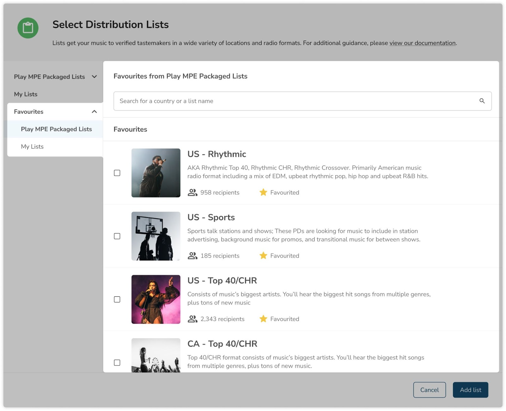Click the star icon for US - Sports

pyautogui.click(x=263, y=256)
